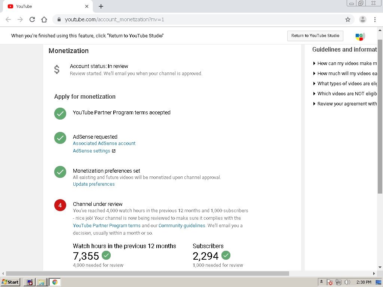Open YouTube Partner Program terms link
The width and height of the screenshot is (383, 287).
[107, 225]
